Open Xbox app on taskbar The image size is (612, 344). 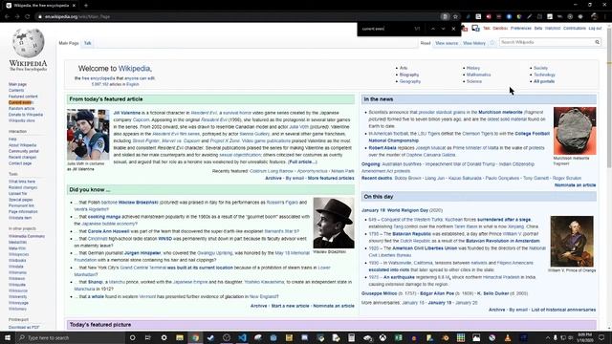pos(382,337)
